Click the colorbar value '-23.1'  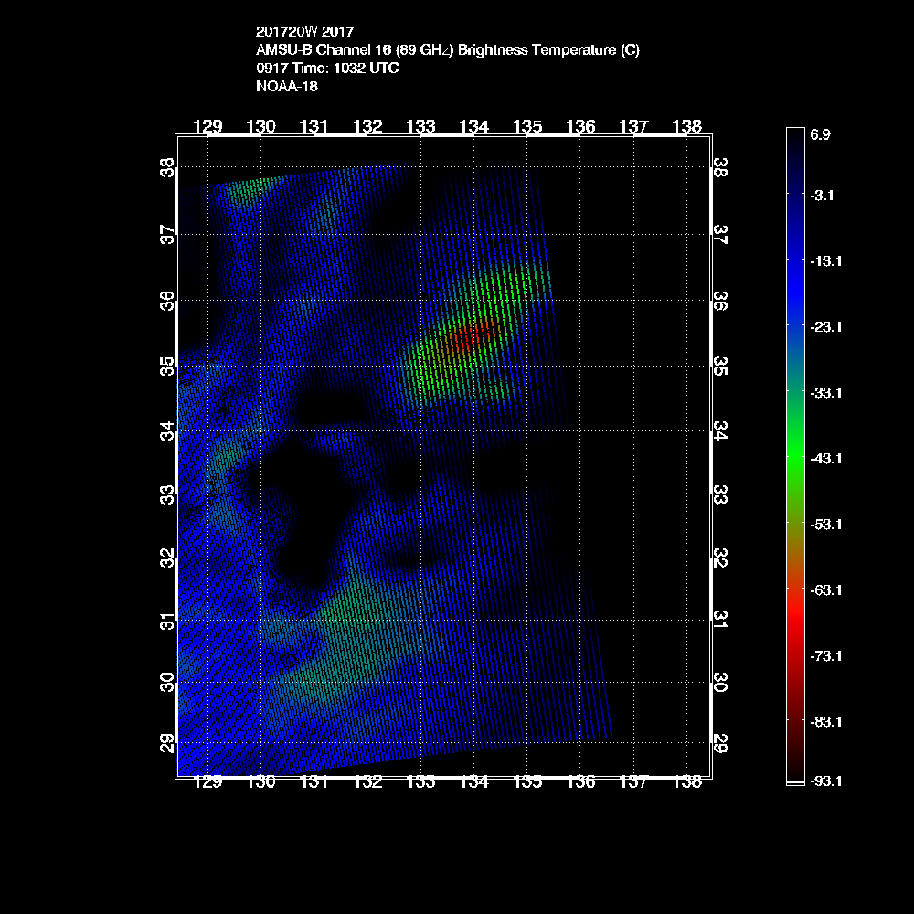[x=826, y=327]
